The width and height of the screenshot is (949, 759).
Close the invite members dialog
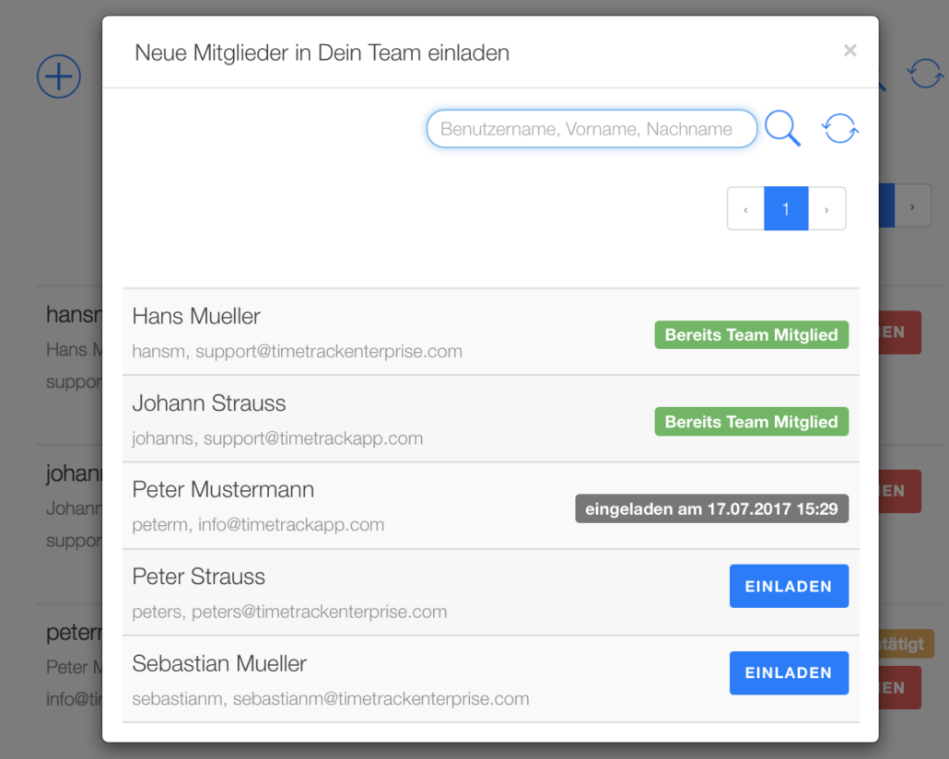point(849,51)
